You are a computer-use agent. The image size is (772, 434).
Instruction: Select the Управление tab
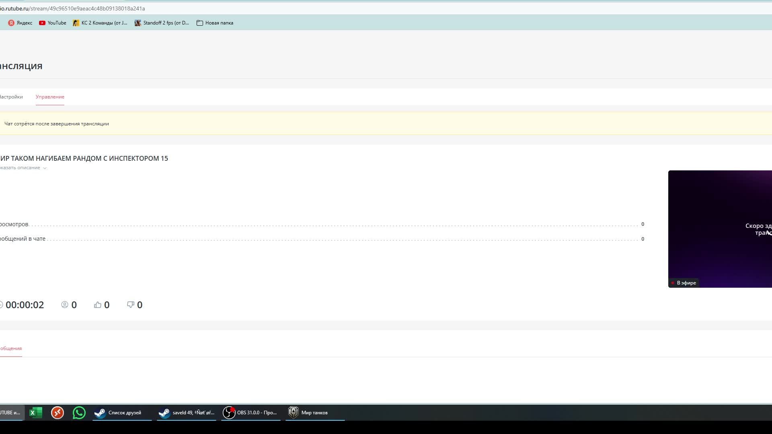point(50,96)
